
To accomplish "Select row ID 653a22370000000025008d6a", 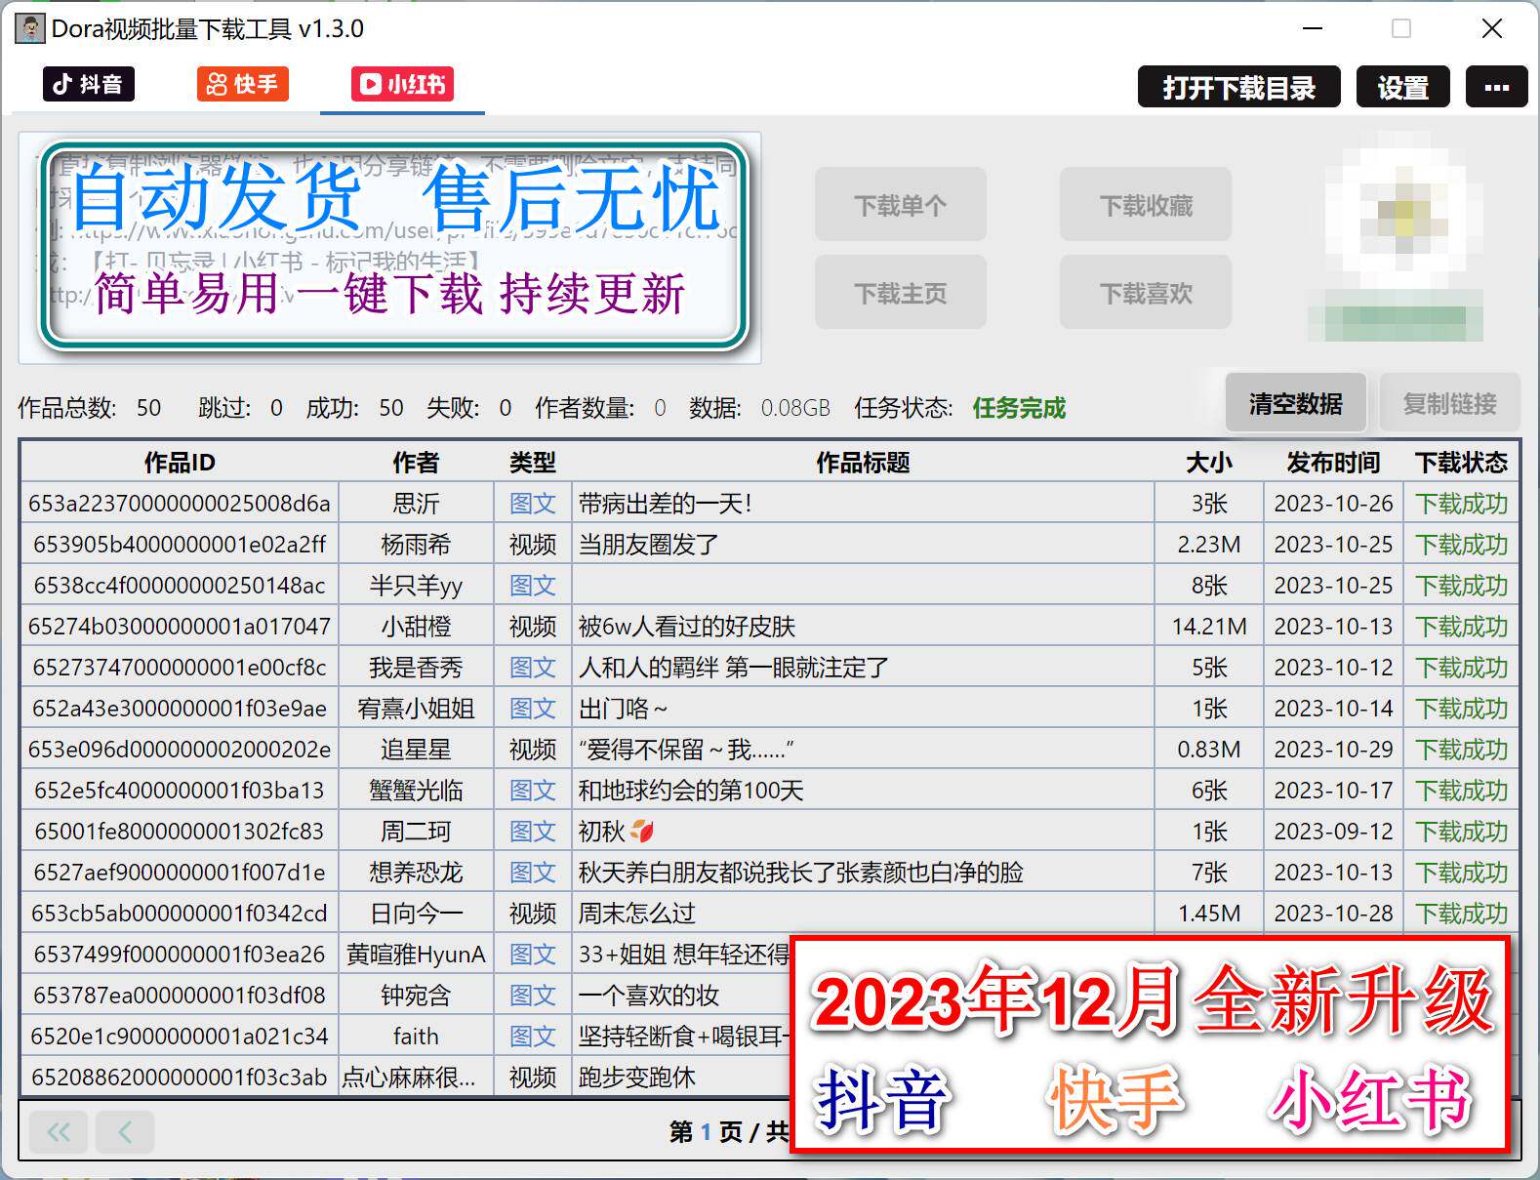I will coord(180,504).
